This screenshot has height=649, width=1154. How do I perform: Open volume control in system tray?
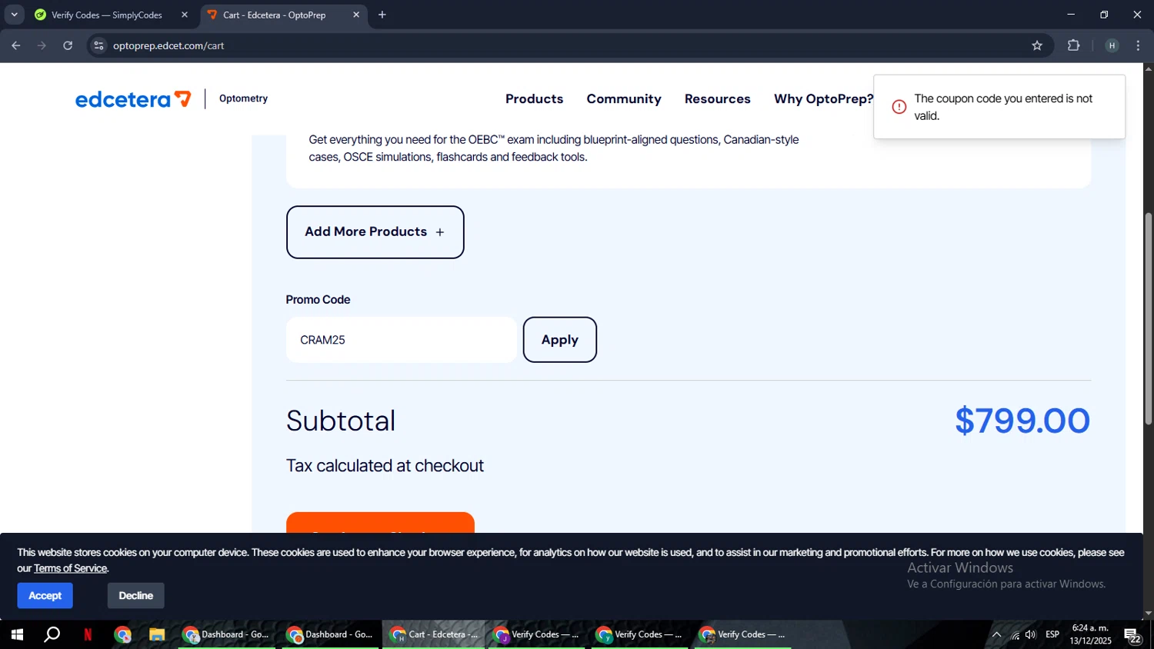1031,634
